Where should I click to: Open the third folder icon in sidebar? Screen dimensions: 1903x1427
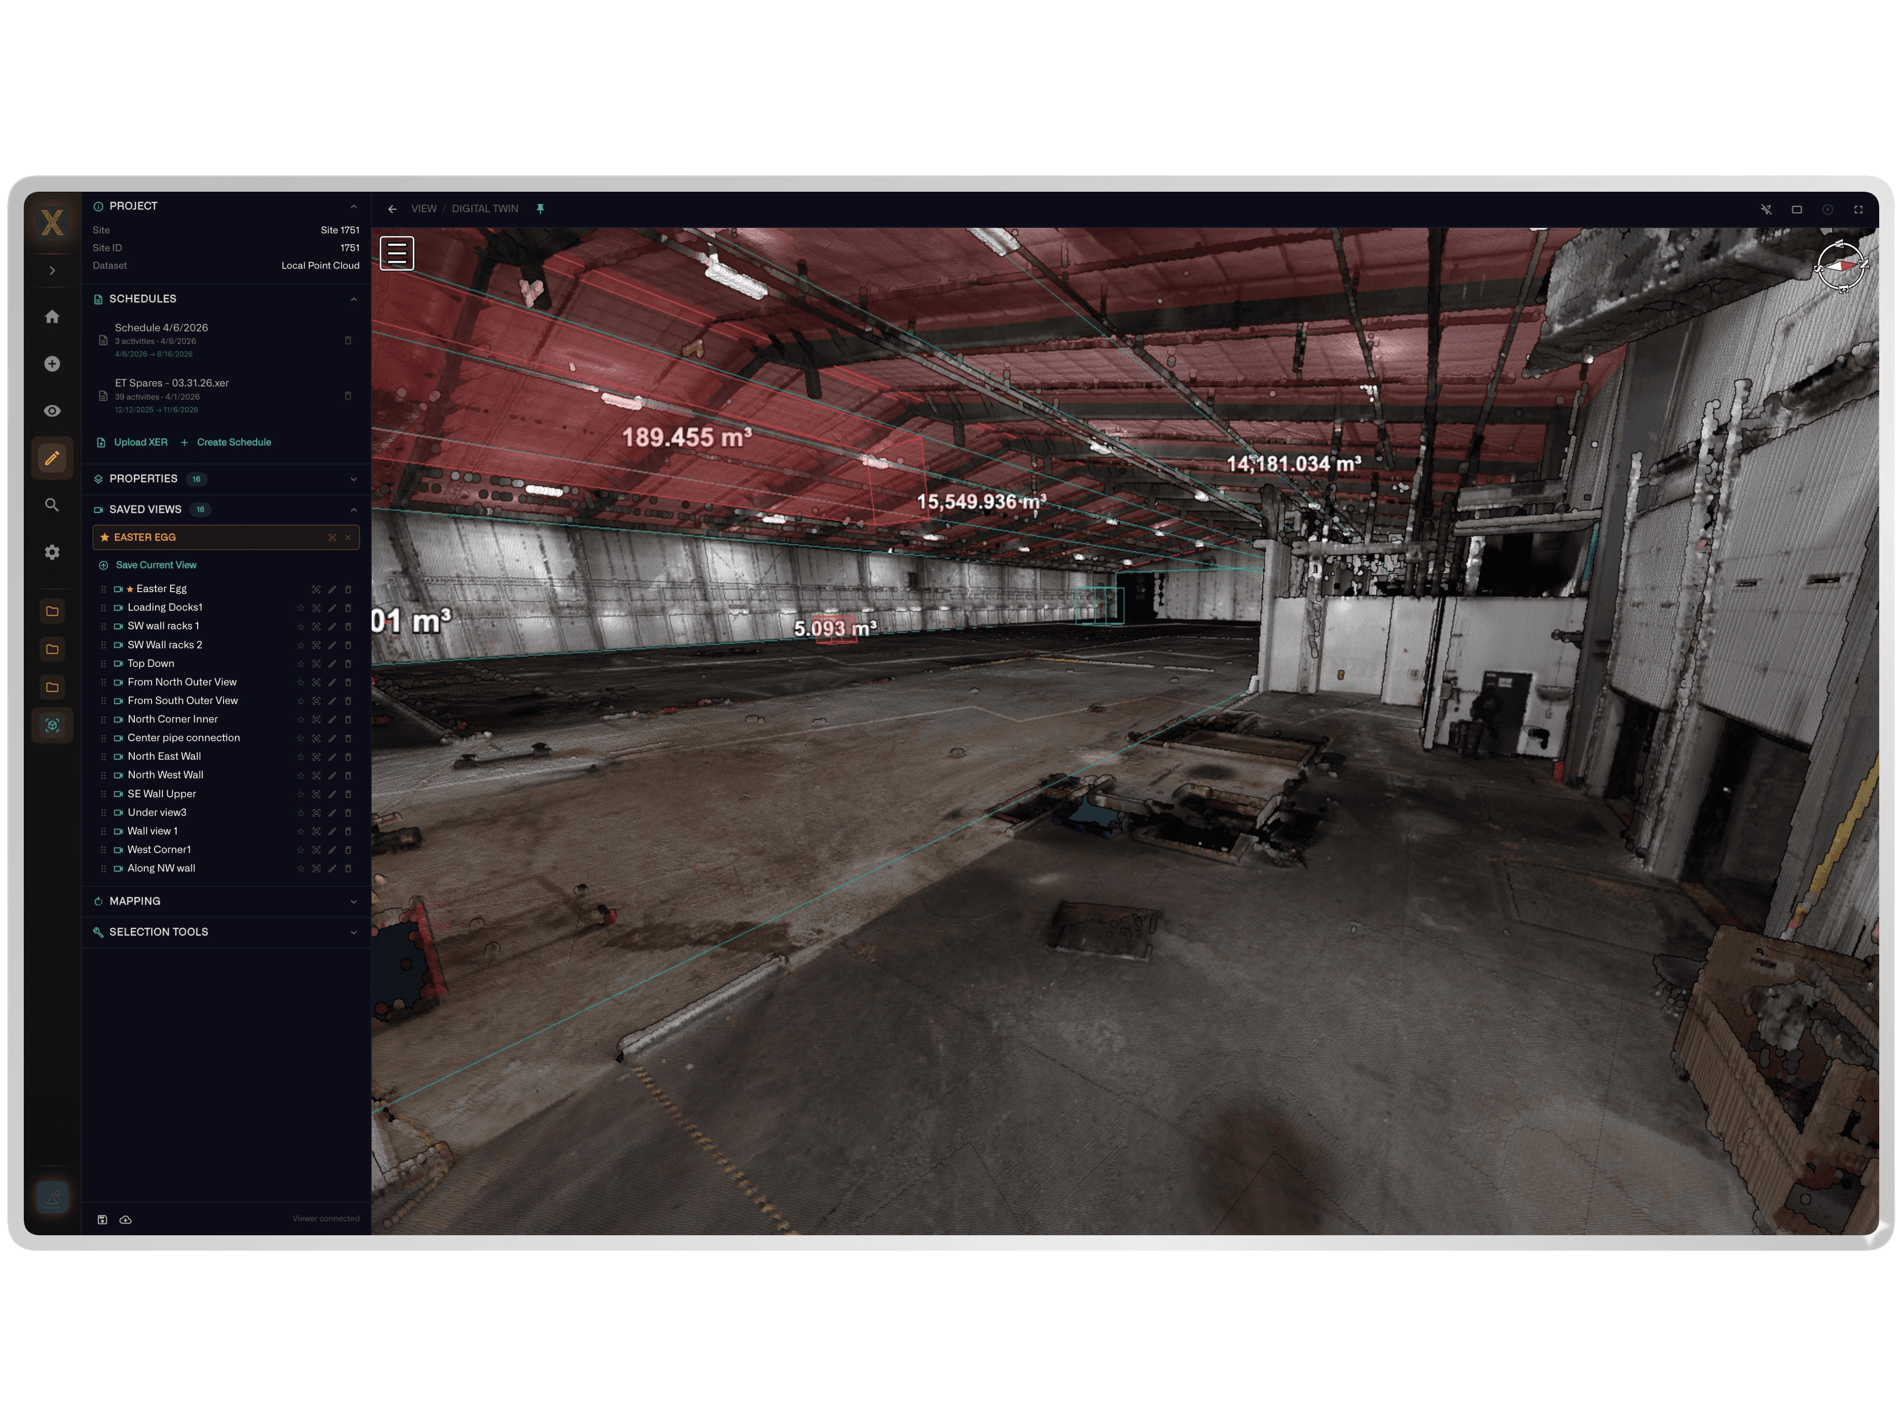click(53, 687)
